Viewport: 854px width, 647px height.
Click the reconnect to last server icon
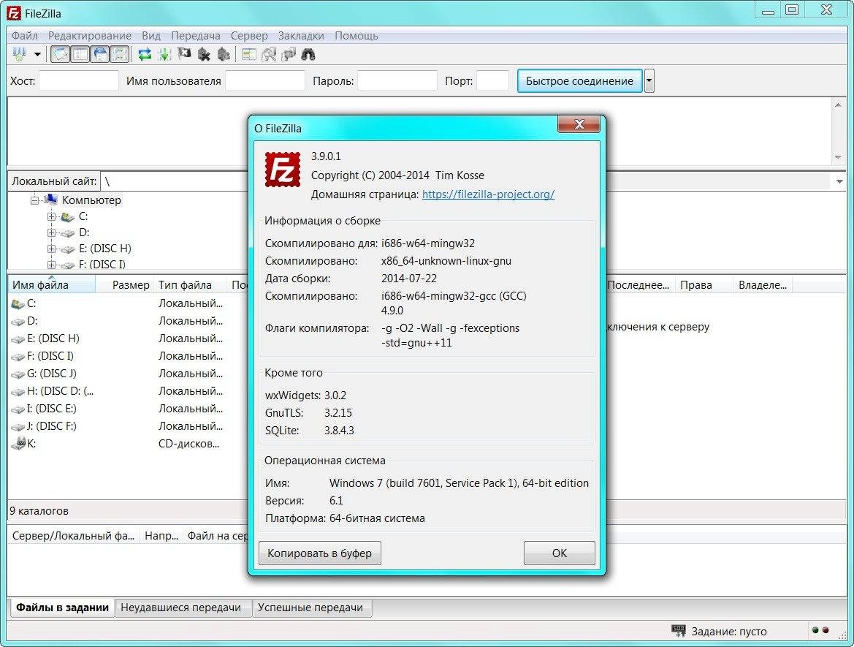click(x=224, y=55)
